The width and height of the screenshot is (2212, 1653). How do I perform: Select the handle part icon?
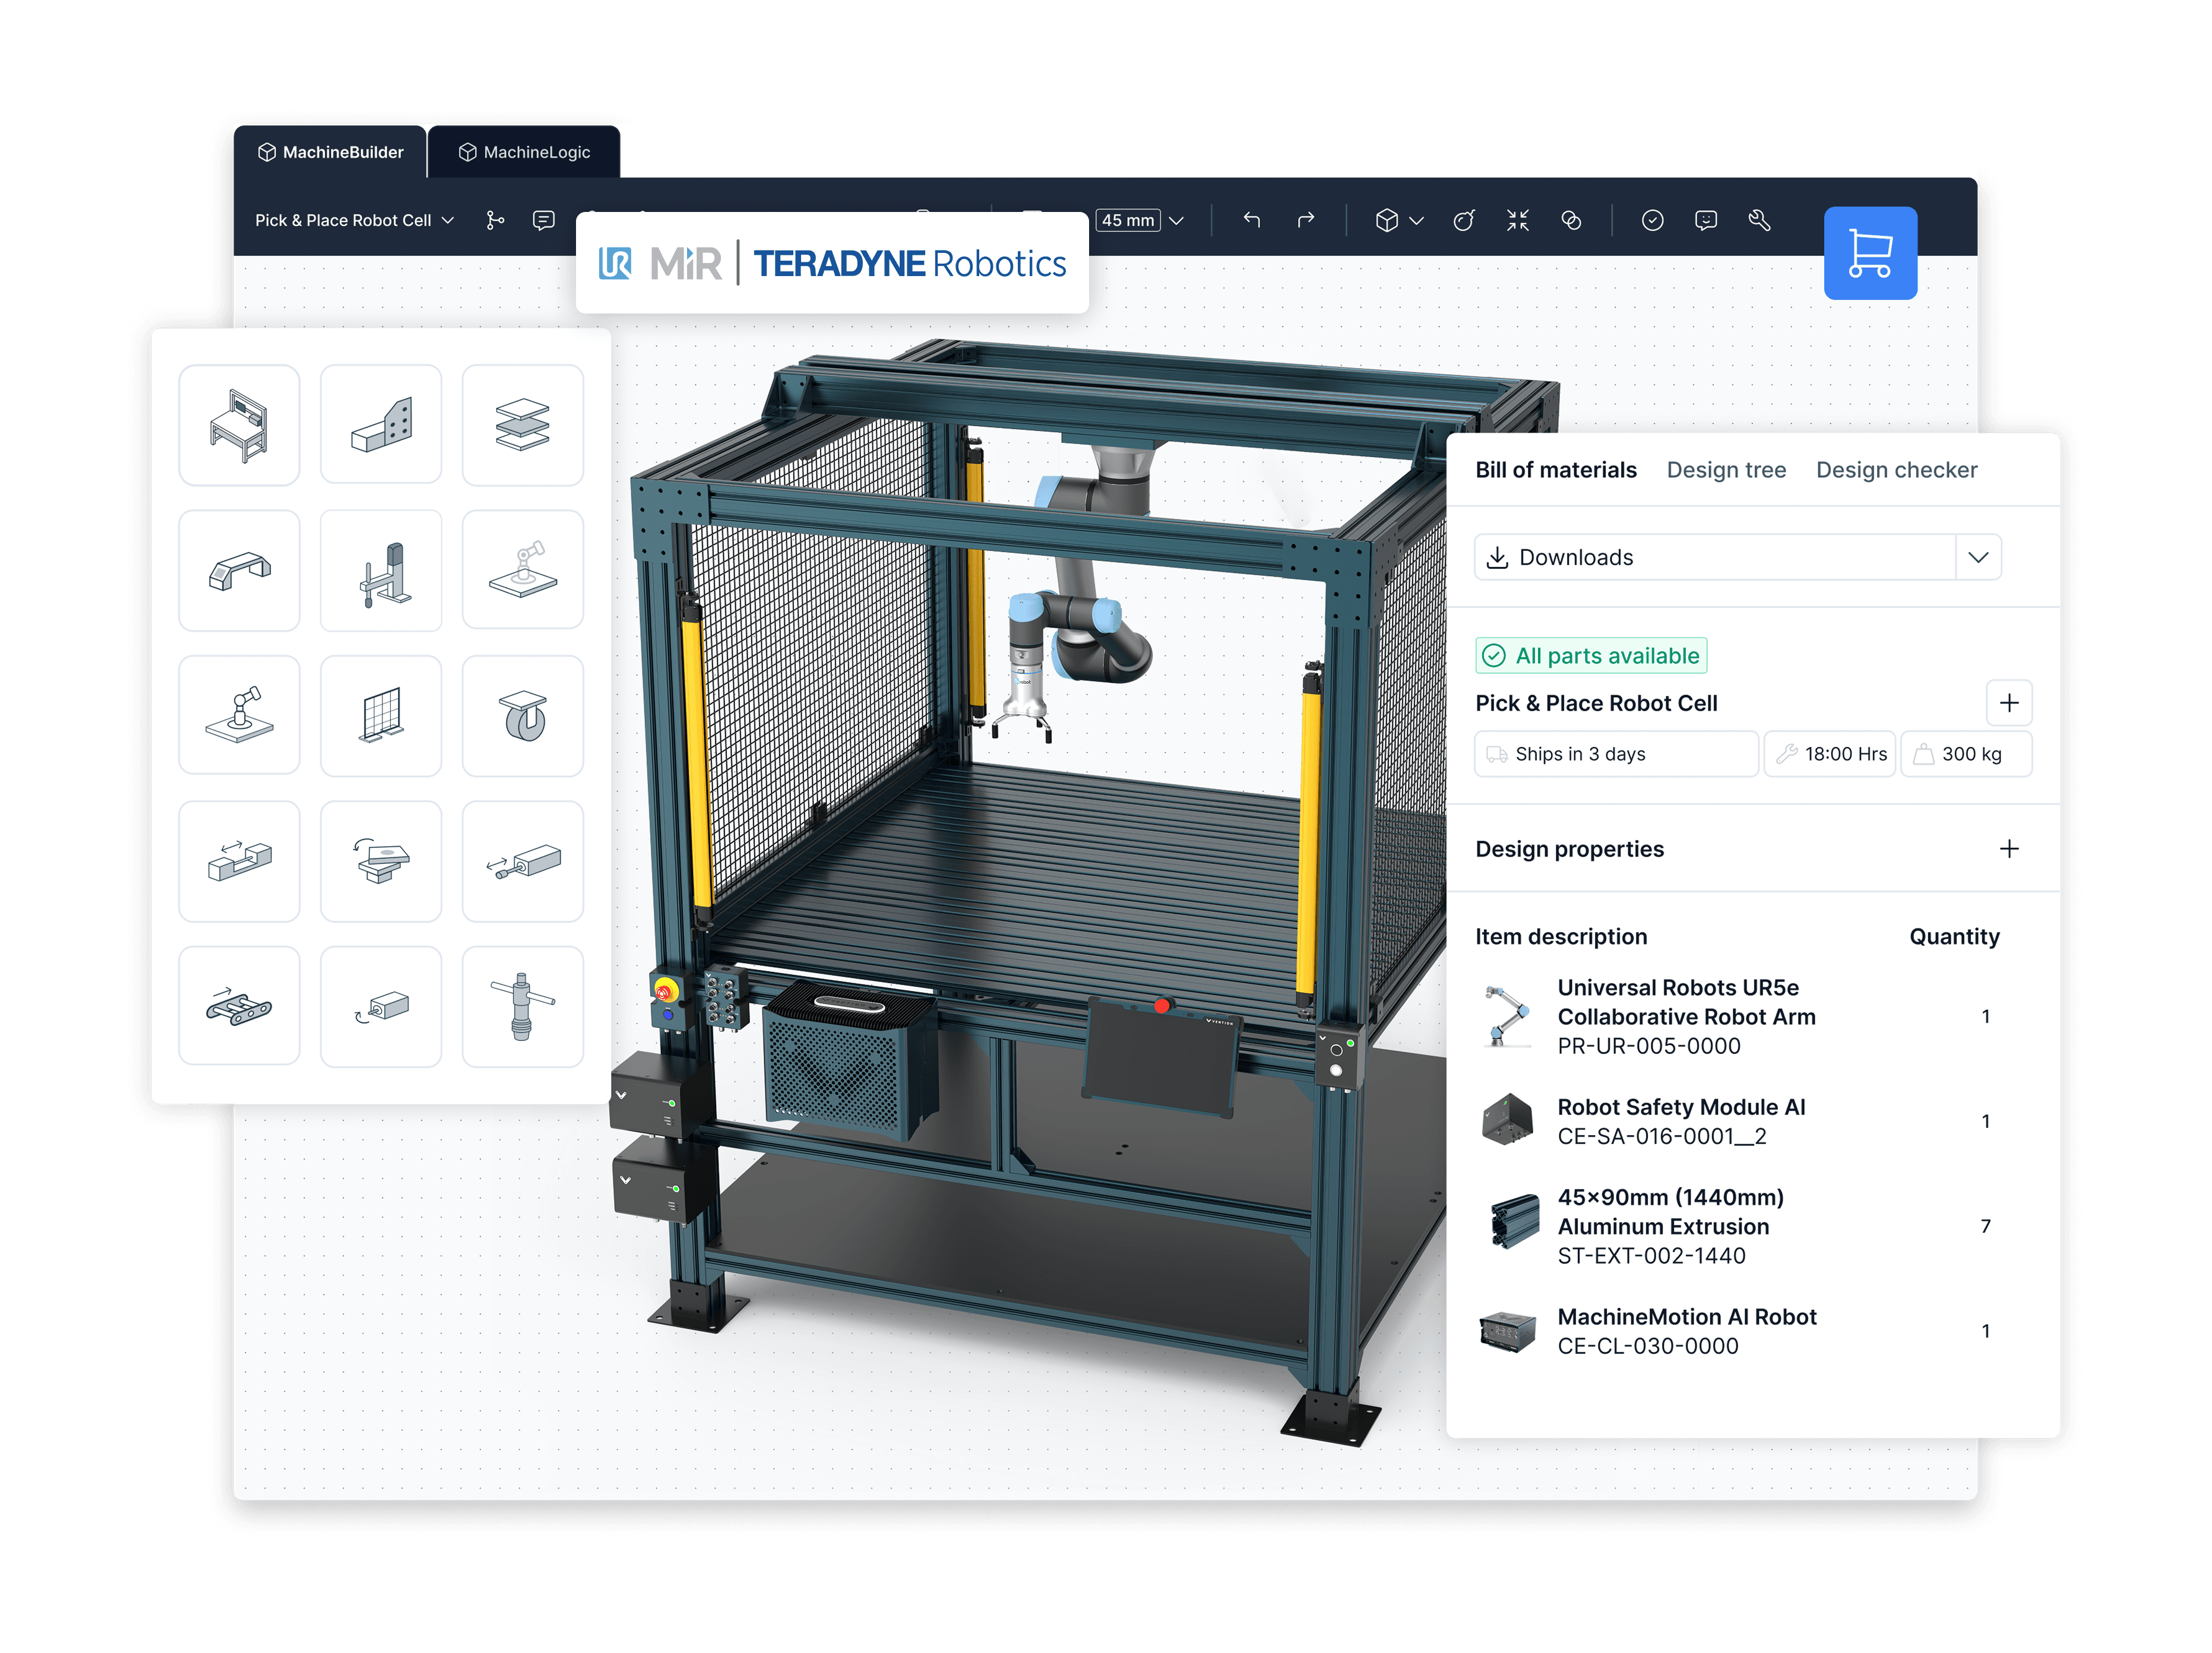click(239, 570)
